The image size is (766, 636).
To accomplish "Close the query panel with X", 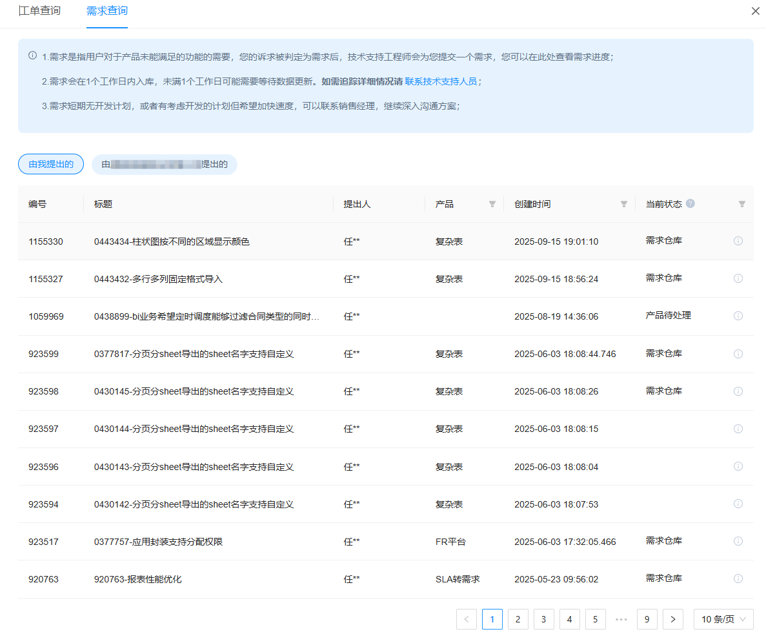I will pos(755,11).
